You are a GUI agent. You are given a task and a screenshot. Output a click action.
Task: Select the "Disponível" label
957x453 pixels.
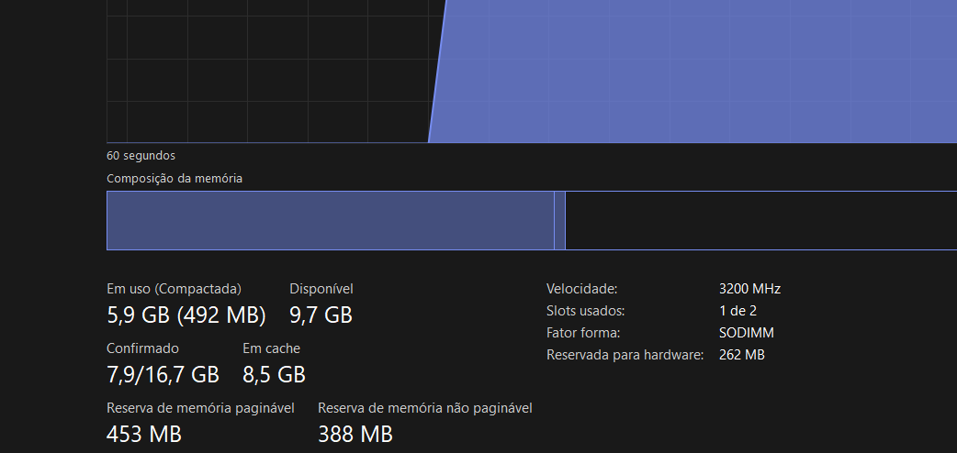pos(321,289)
